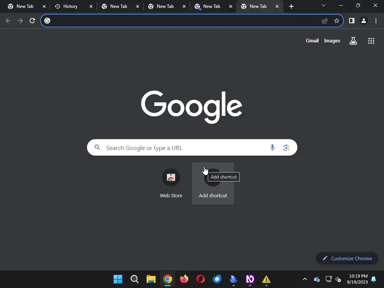Screen dimensions: 384x288
Task: Open Windows taskbar search
Action: (135, 279)
